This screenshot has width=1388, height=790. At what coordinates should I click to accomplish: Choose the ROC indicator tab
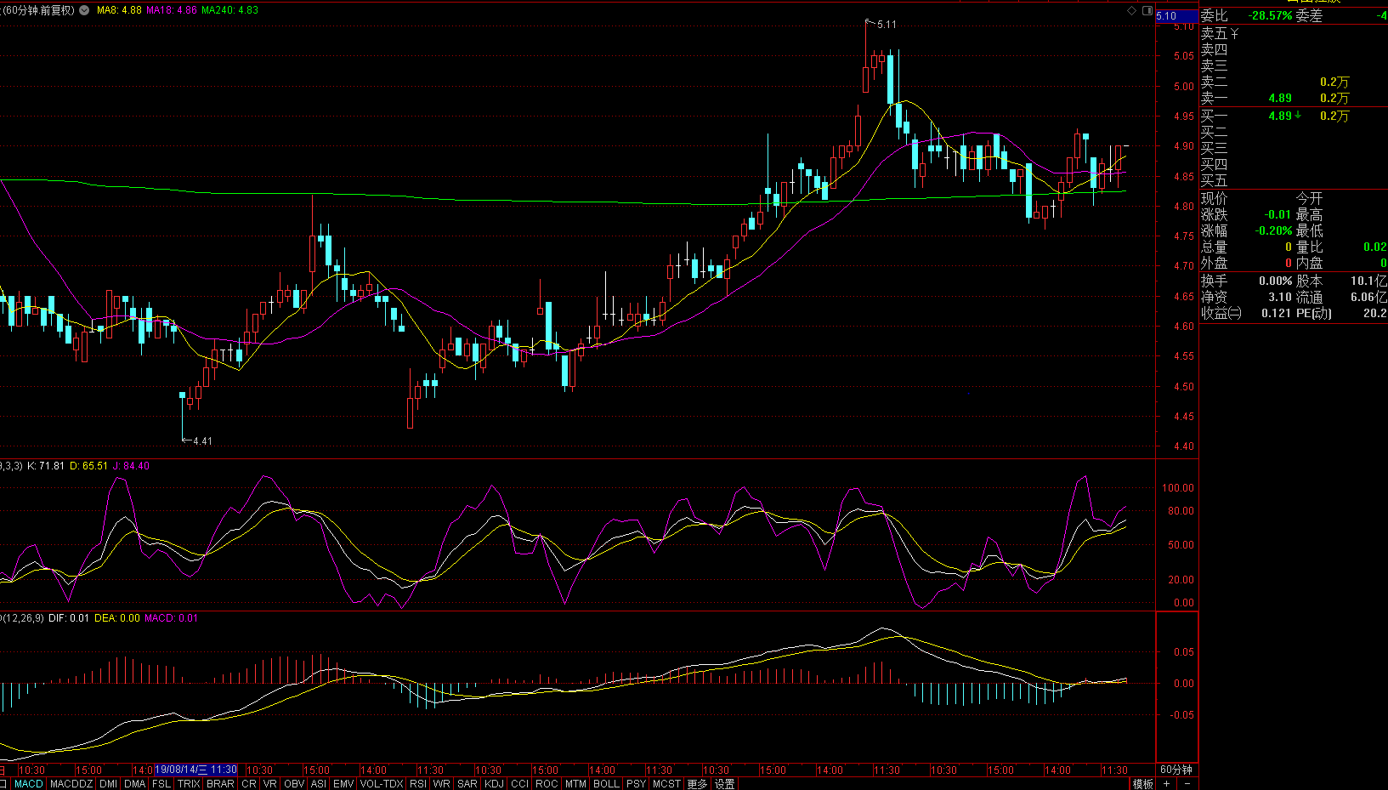(x=547, y=784)
